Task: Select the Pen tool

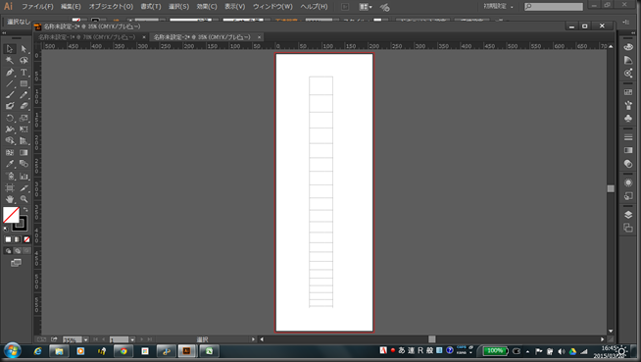Action: click(10, 73)
